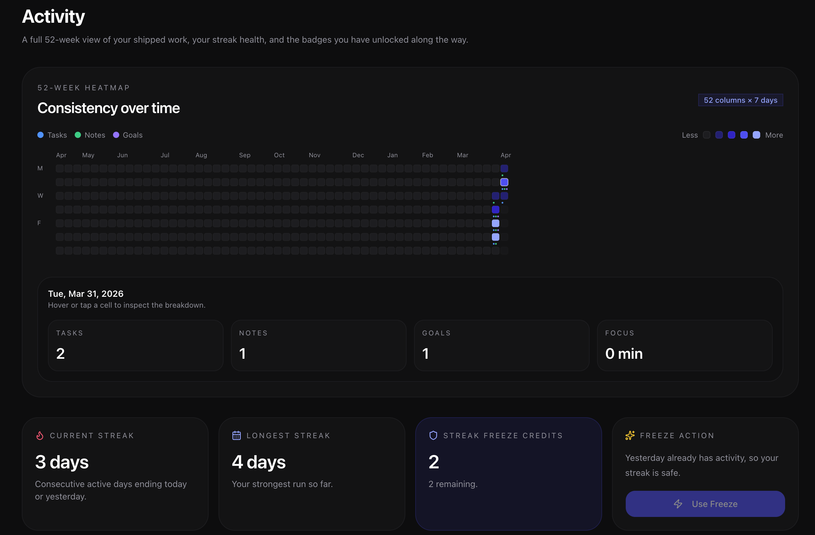Click the flame icon beside Current Streak
Image resolution: width=815 pixels, height=535 pixels.
click(40, 435)
